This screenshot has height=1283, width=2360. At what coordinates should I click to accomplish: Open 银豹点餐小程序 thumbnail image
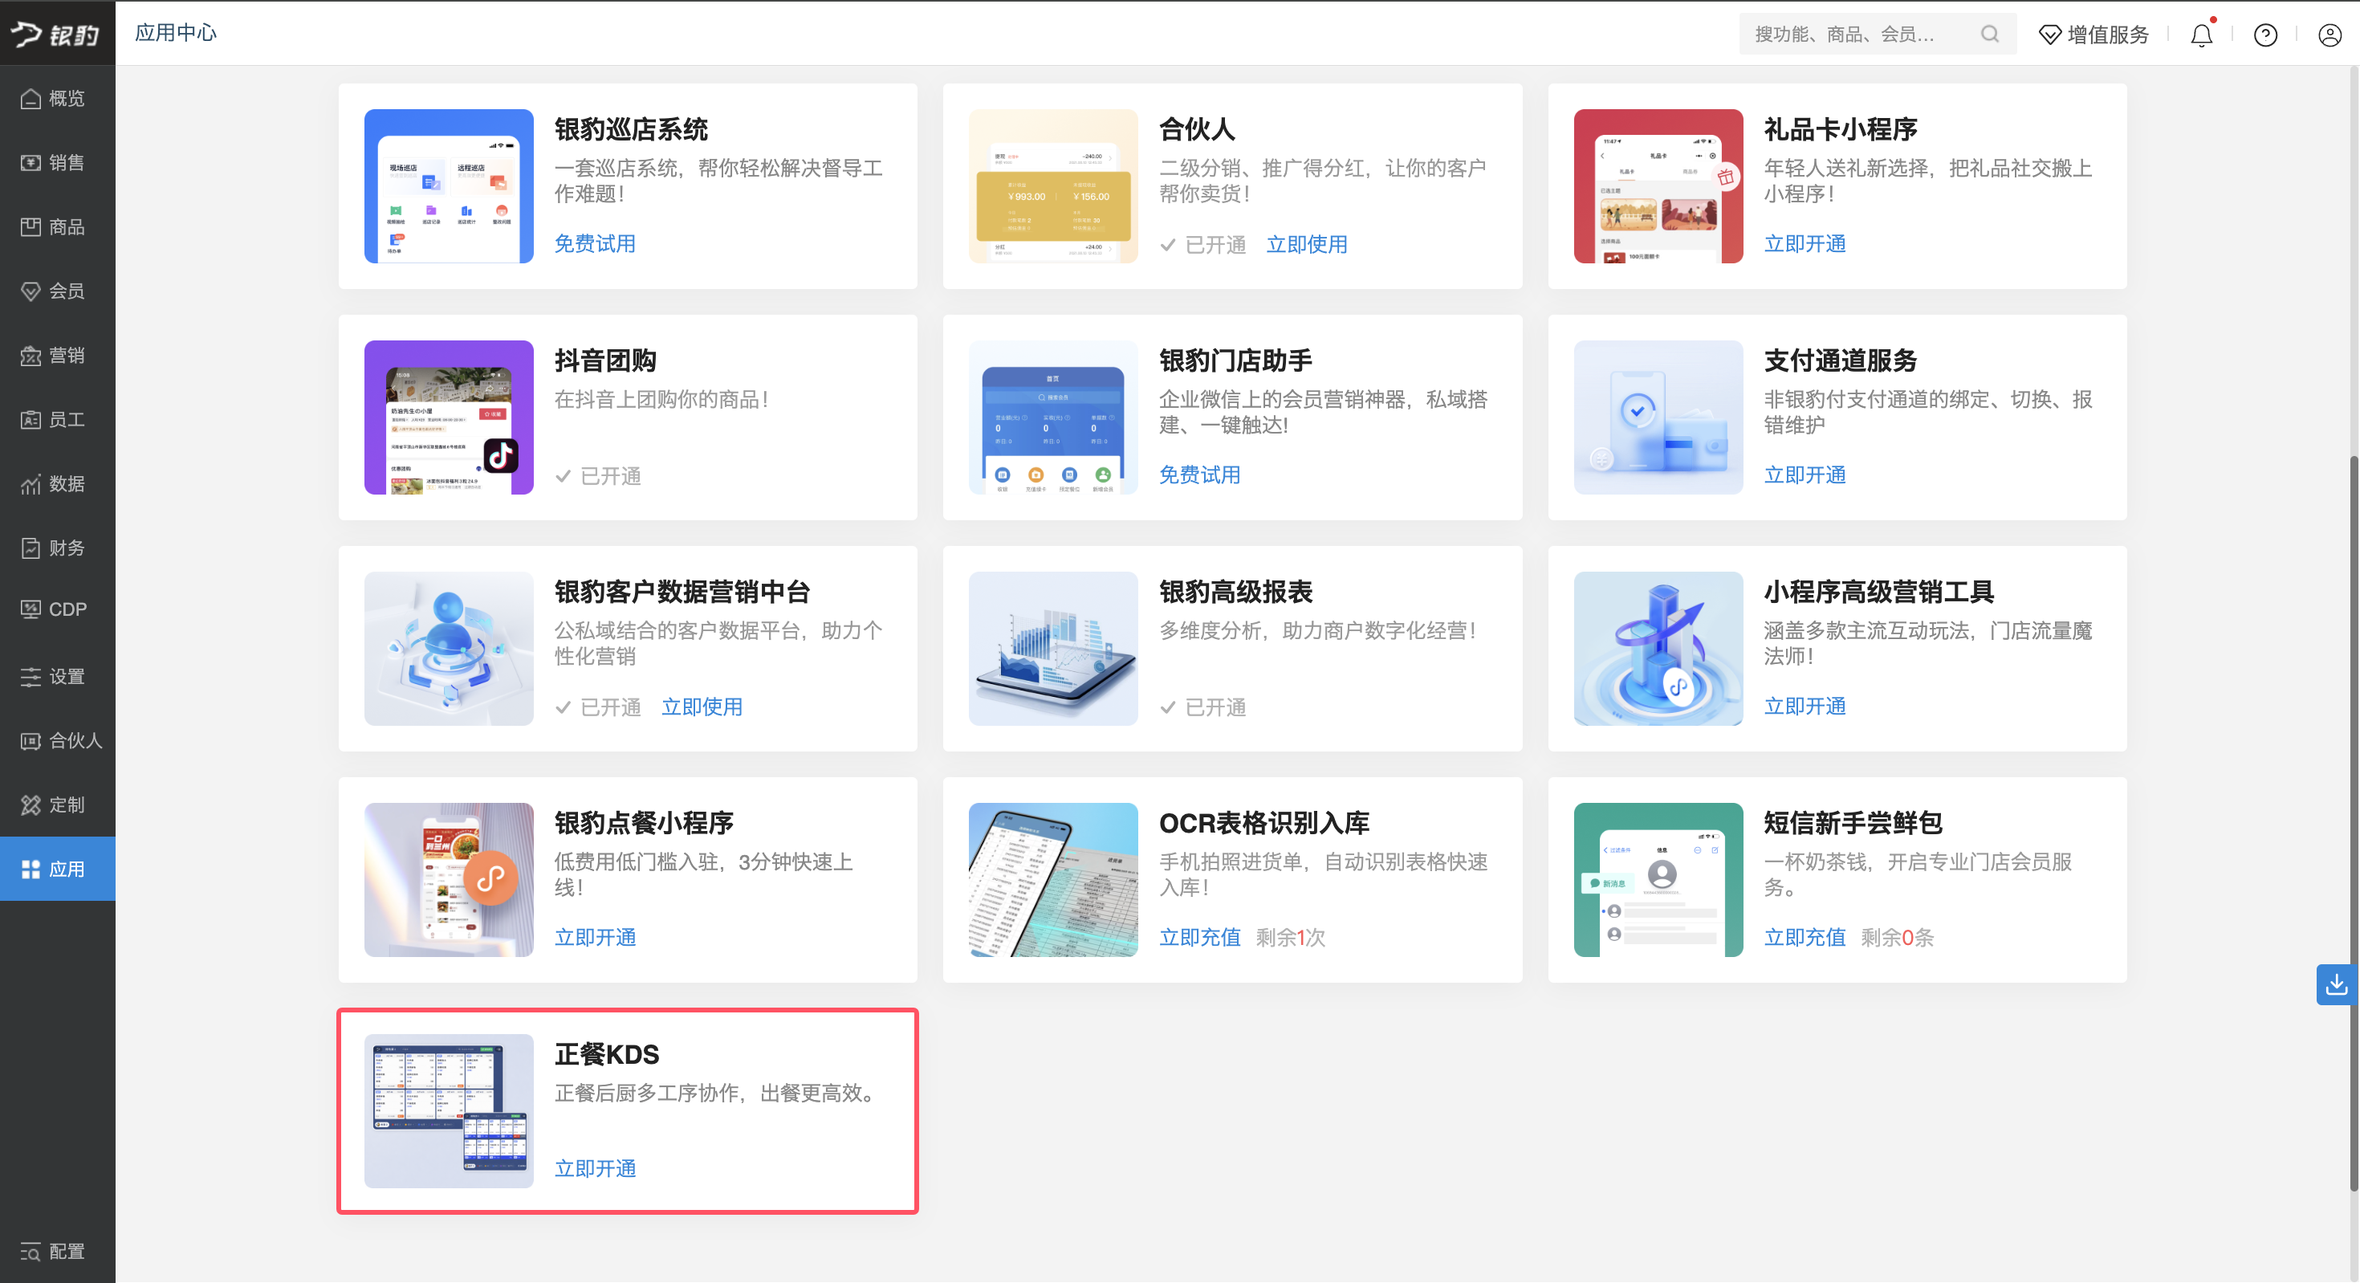(x=449, y=880)
